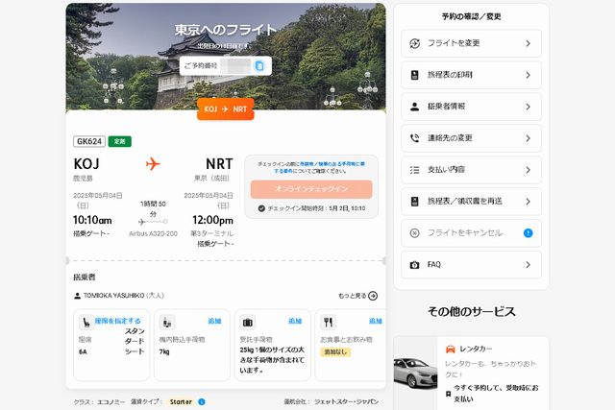Viewport: 615px width, 410px height.
Task: Click the meal fork and knife icon
Action: [329, 322]
